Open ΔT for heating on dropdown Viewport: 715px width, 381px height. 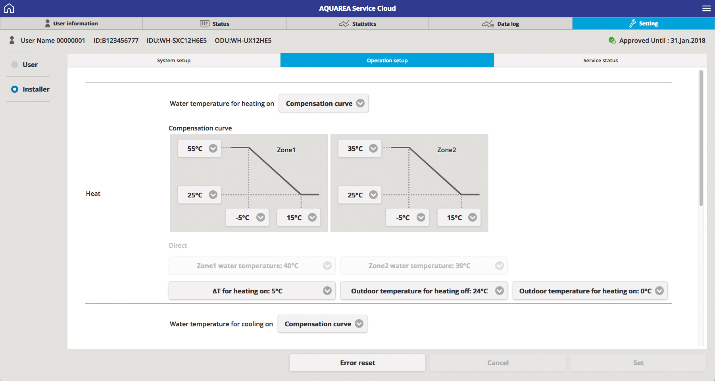(x=252, y=291)
